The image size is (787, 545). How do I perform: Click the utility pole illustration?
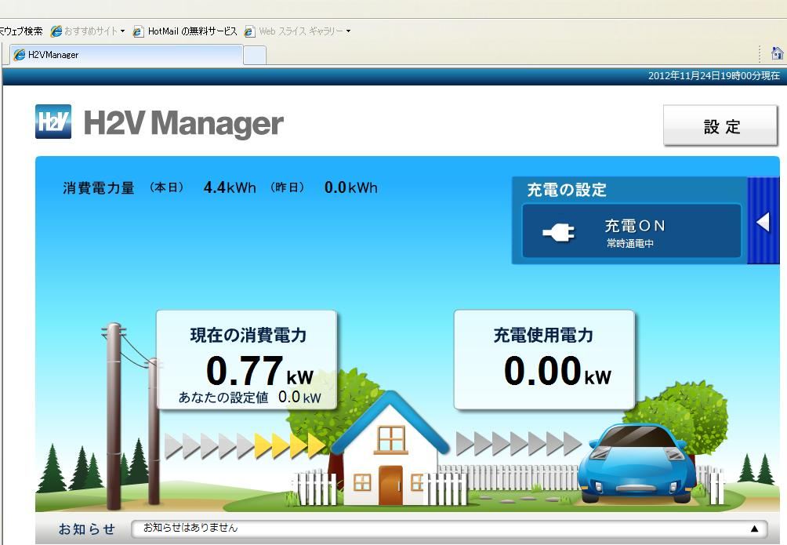[114, 416]
